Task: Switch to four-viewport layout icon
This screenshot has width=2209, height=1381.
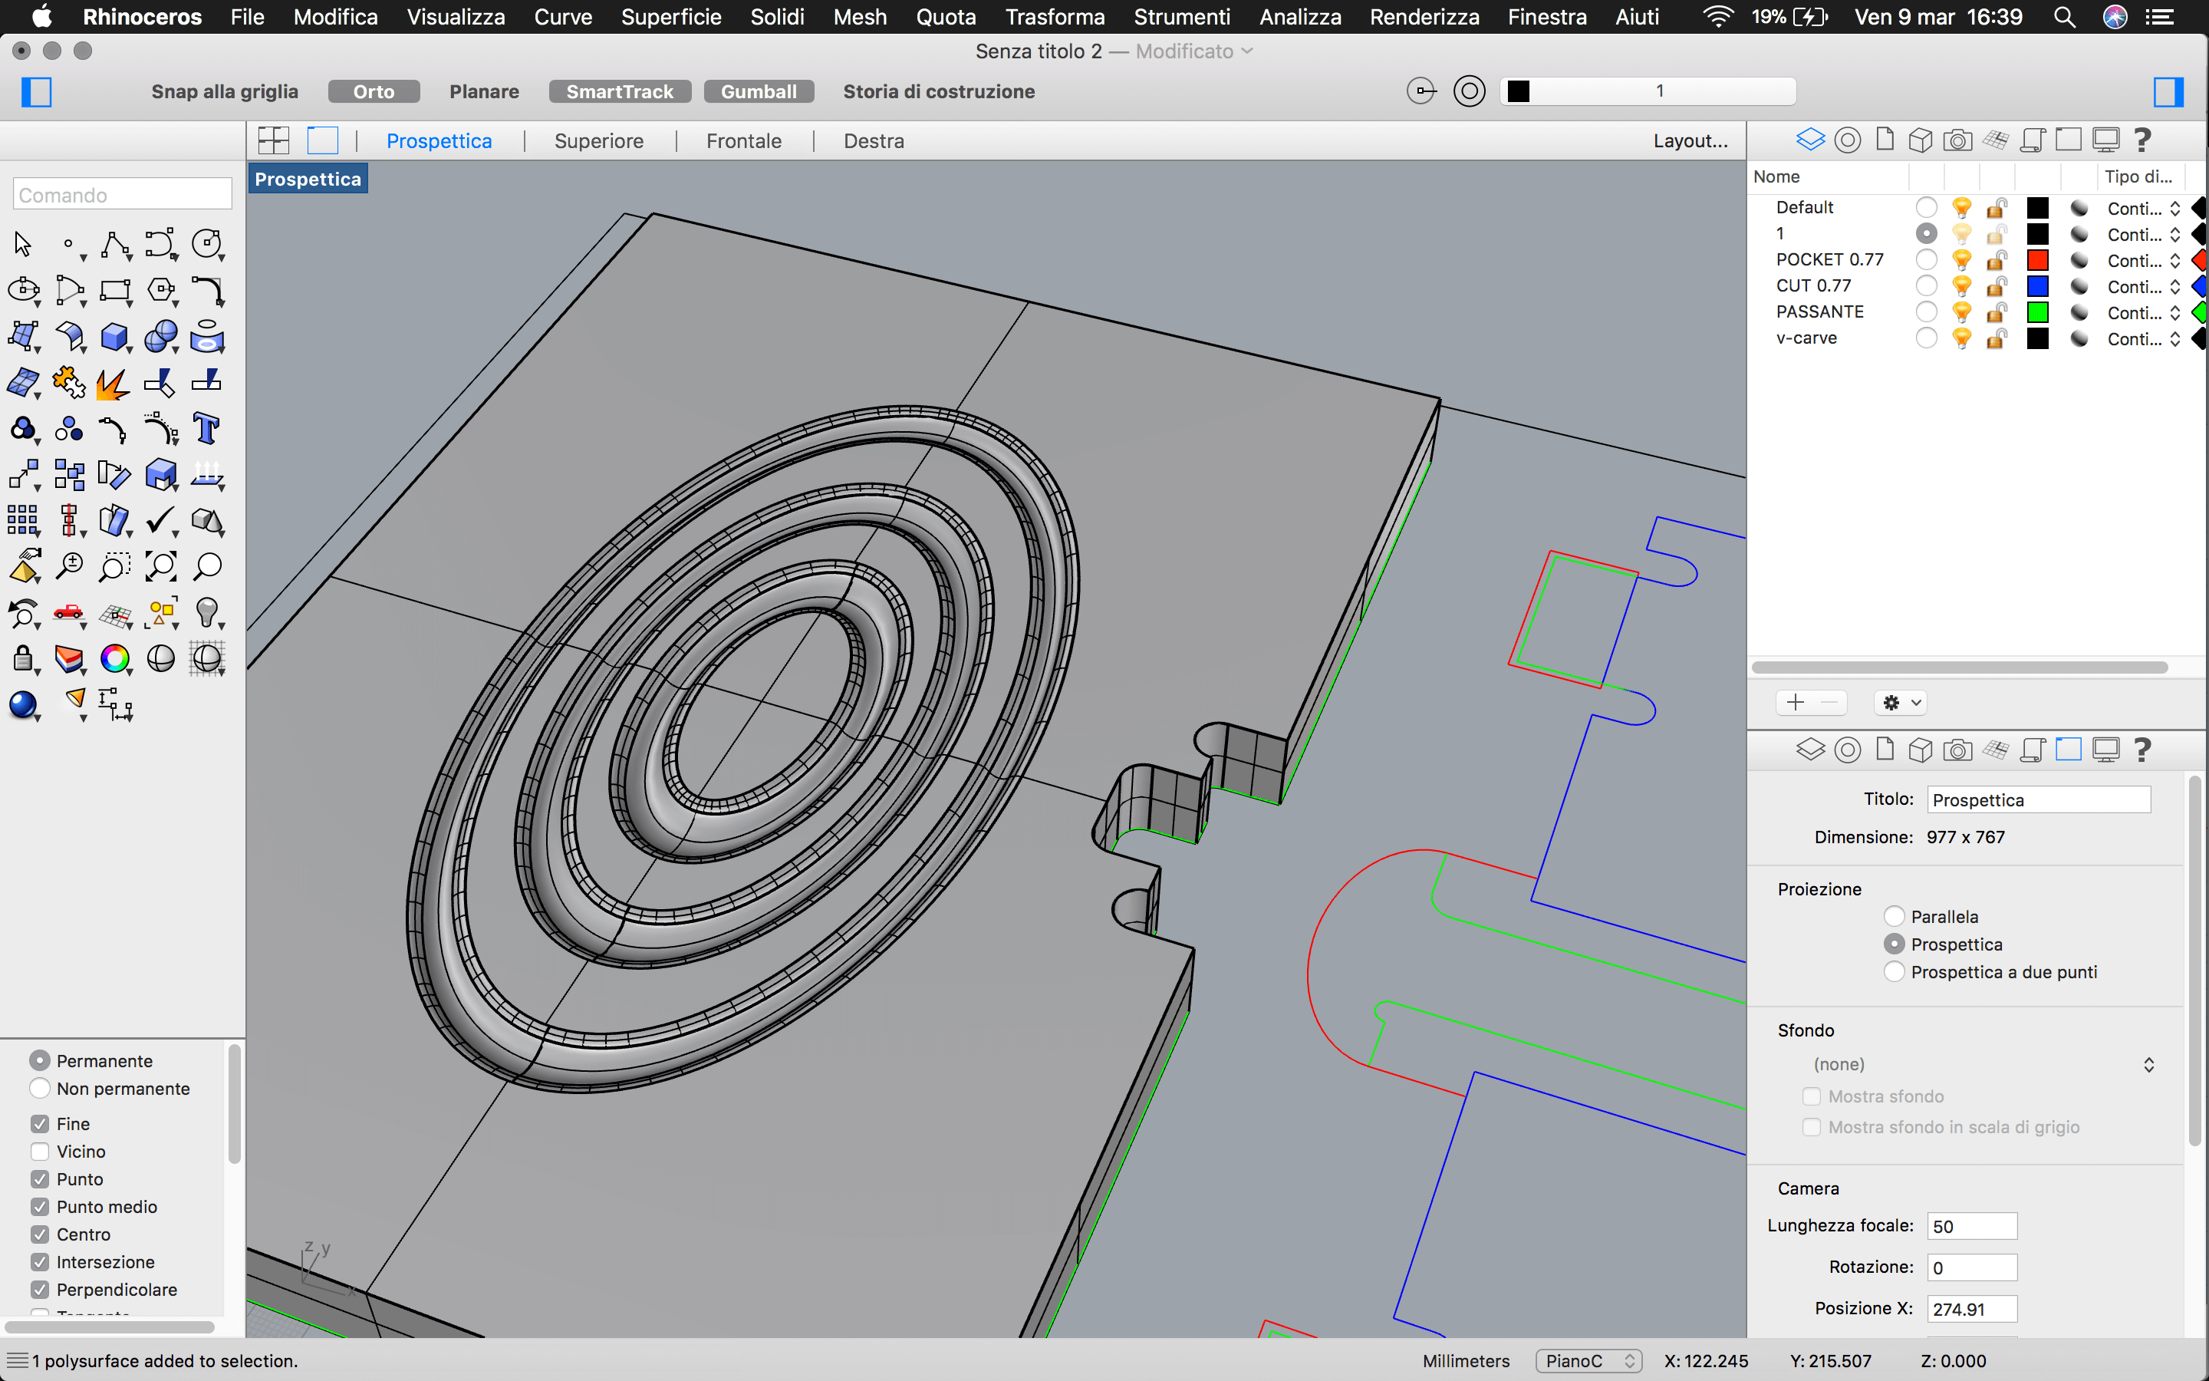Action: [x=274, y=140]
